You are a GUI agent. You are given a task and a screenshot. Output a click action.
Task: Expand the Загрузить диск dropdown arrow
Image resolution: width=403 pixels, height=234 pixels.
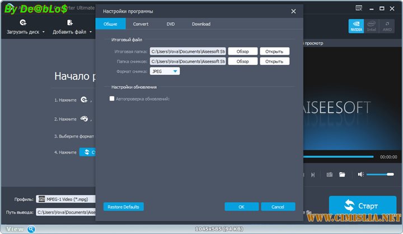44,32
